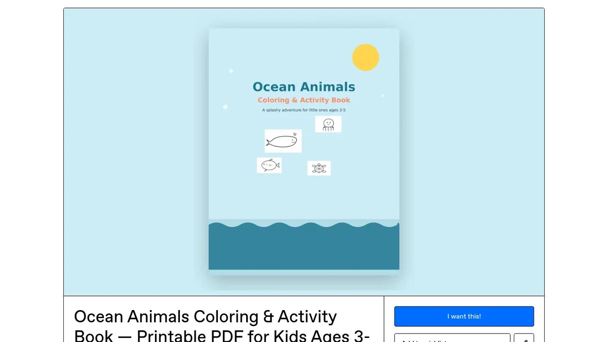Image resolution: width=608 pixels, height=342 pixels.
Task: Click the whale drawing on the cover
Action: pyautogui.click(x=283, y=141)
